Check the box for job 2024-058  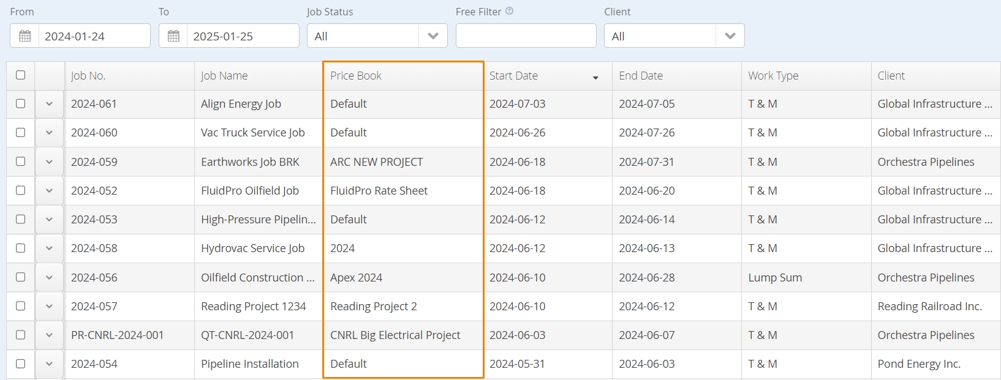(x=21, y=248)
